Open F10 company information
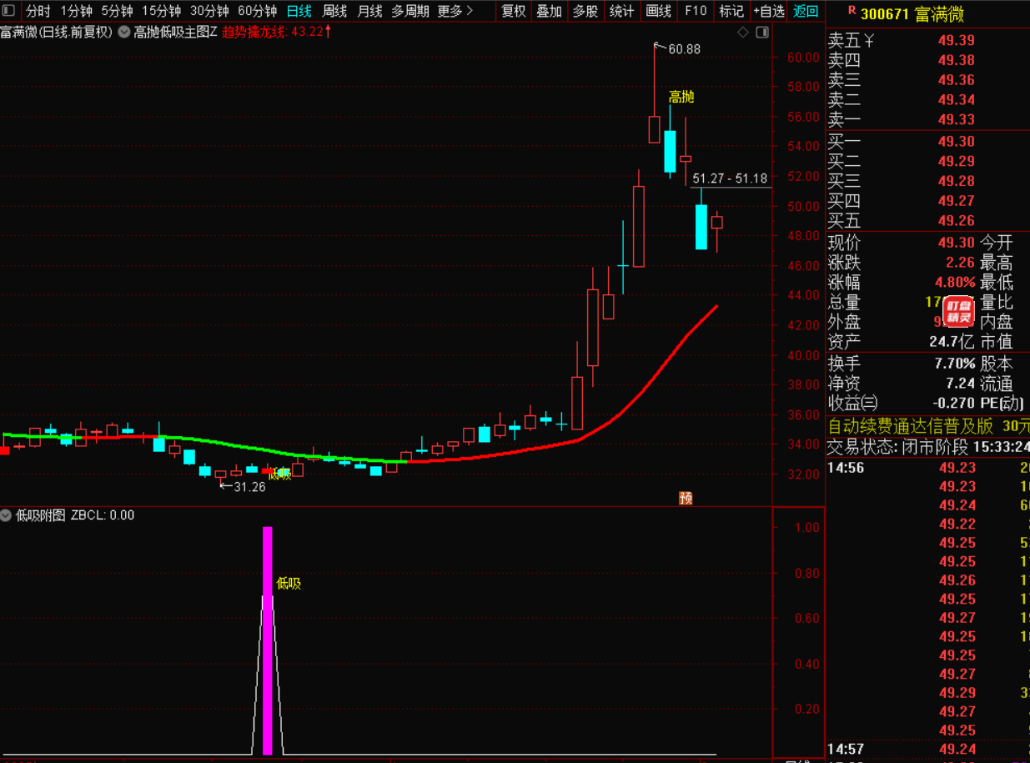Image resolution: width=1030 pixels, height=763 pixels. 695,12
